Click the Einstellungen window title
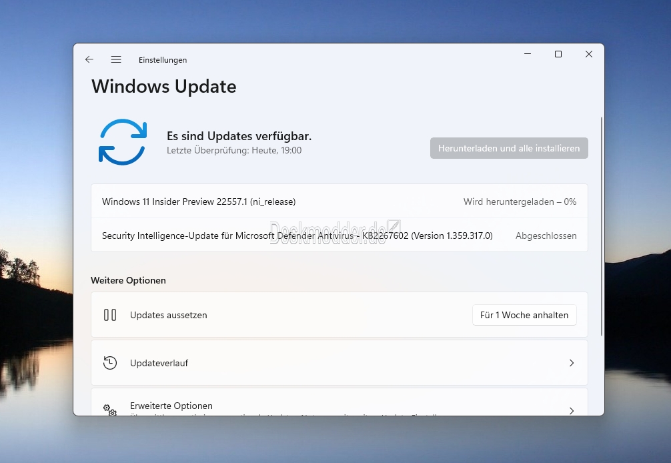Image resolution: width=671 pixels, height=463 pixels. (163, 60)
